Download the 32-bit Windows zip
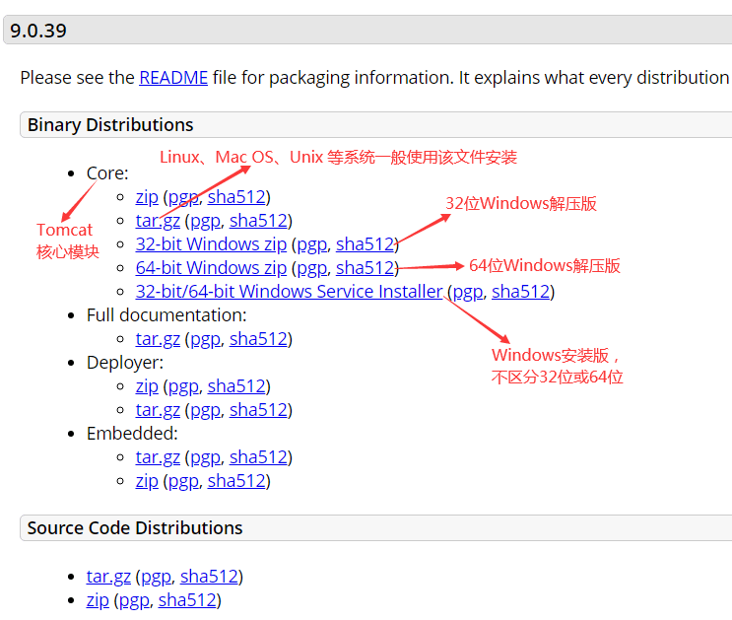The height and width of the screenshot is (620, 732). click(x=211, y=244)
